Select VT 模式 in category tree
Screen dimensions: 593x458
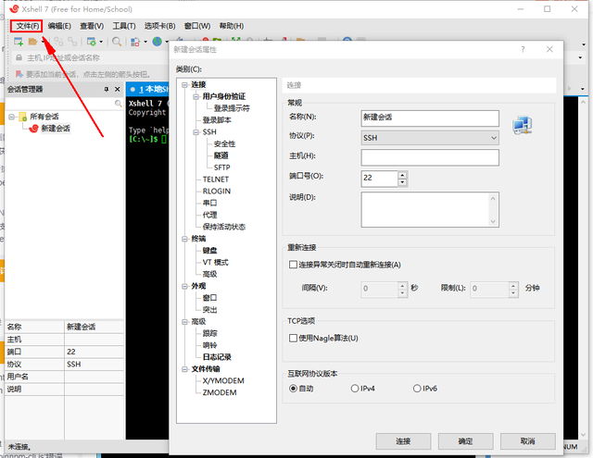pos(215,263)
